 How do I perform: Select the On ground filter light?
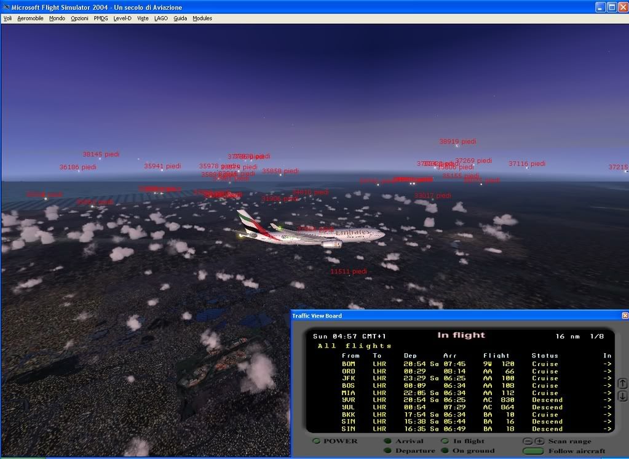pyautogui.click(x=445, y=450)
